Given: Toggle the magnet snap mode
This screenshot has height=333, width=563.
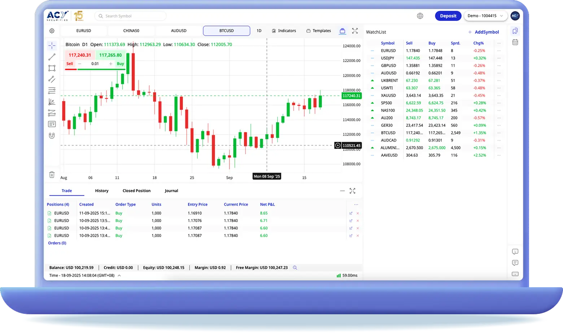Looking at the screenshot, I should [x=52, y=136].
